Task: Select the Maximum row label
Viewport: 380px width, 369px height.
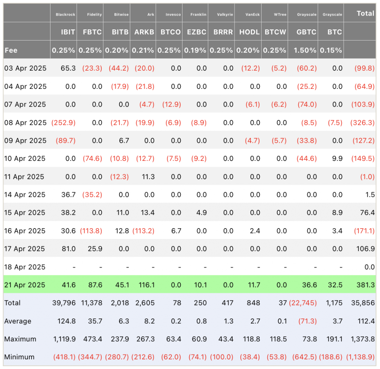Action: (20, 339)
